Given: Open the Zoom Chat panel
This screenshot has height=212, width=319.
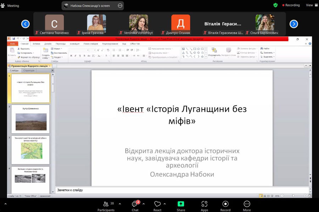Looking at the screenshot, I should click(x=135, y=205).
